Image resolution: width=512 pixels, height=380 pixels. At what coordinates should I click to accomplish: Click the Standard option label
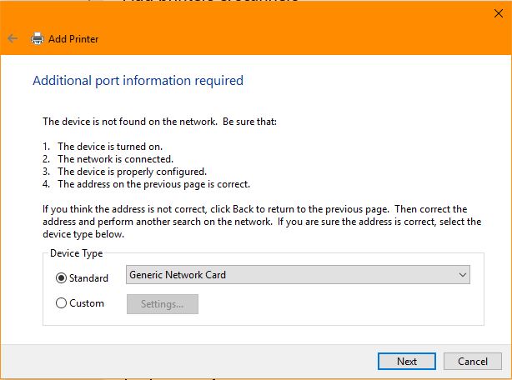click(88, 278)
